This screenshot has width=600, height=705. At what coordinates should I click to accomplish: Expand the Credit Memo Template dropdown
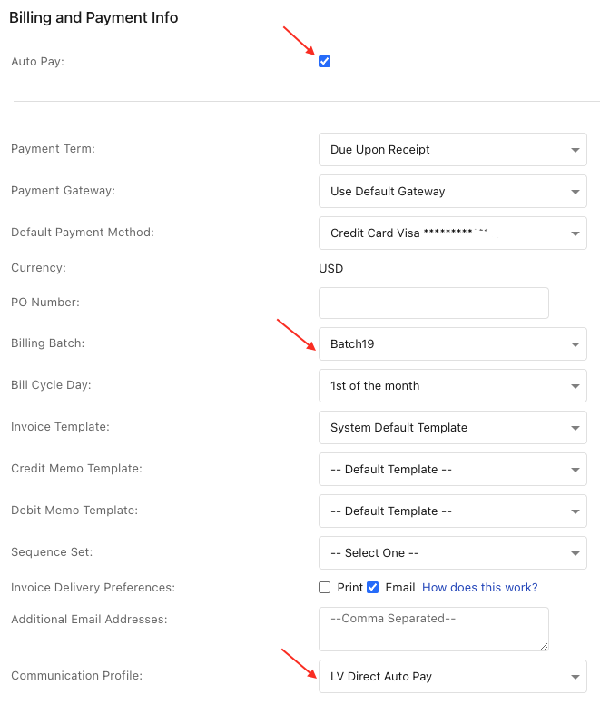(452, 470)
